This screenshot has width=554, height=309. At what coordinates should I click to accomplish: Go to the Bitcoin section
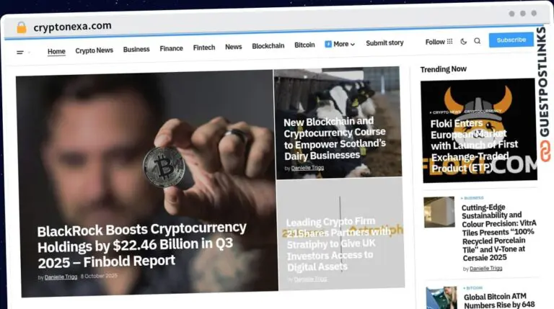(x=304, y=45)
